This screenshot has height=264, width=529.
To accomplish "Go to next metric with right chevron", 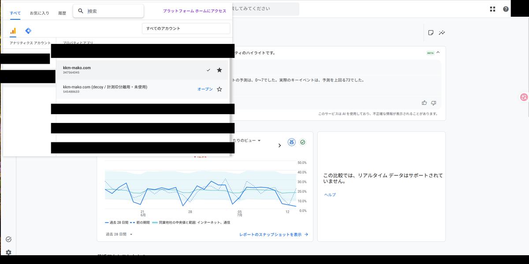I will (x=279, y=145).
